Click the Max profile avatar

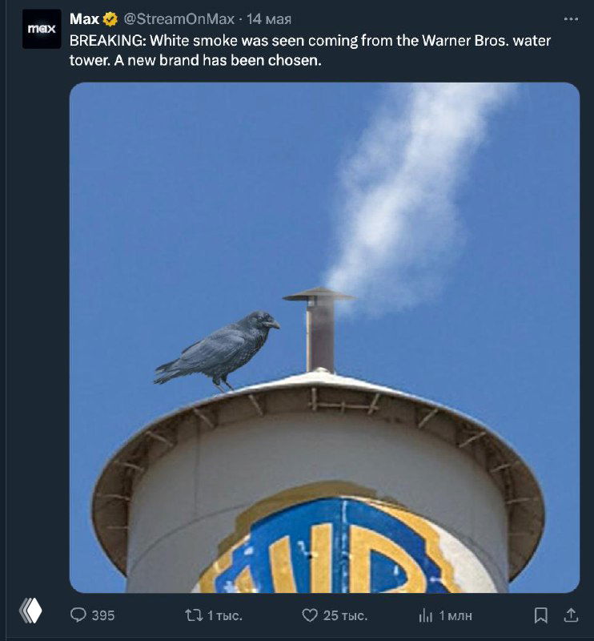42,29
